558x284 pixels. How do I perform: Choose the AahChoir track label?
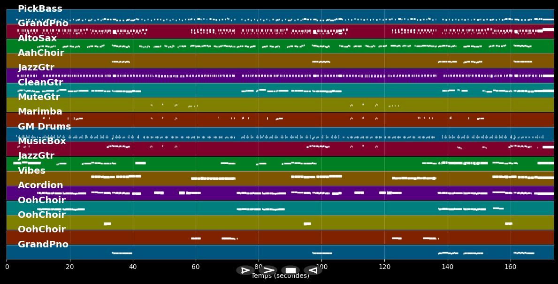(x=41, y=53)
